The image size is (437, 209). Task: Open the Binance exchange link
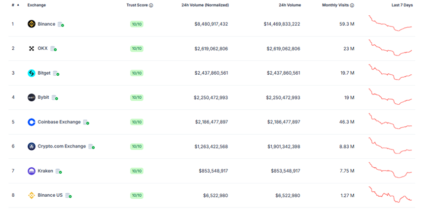(x=46, y=24)
